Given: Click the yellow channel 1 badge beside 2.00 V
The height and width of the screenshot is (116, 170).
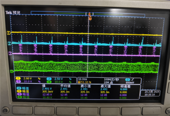Looking at the screenshot, I should tap(18, 78).
